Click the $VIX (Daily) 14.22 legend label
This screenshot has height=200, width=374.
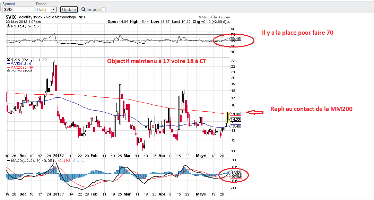pos(27,60)
